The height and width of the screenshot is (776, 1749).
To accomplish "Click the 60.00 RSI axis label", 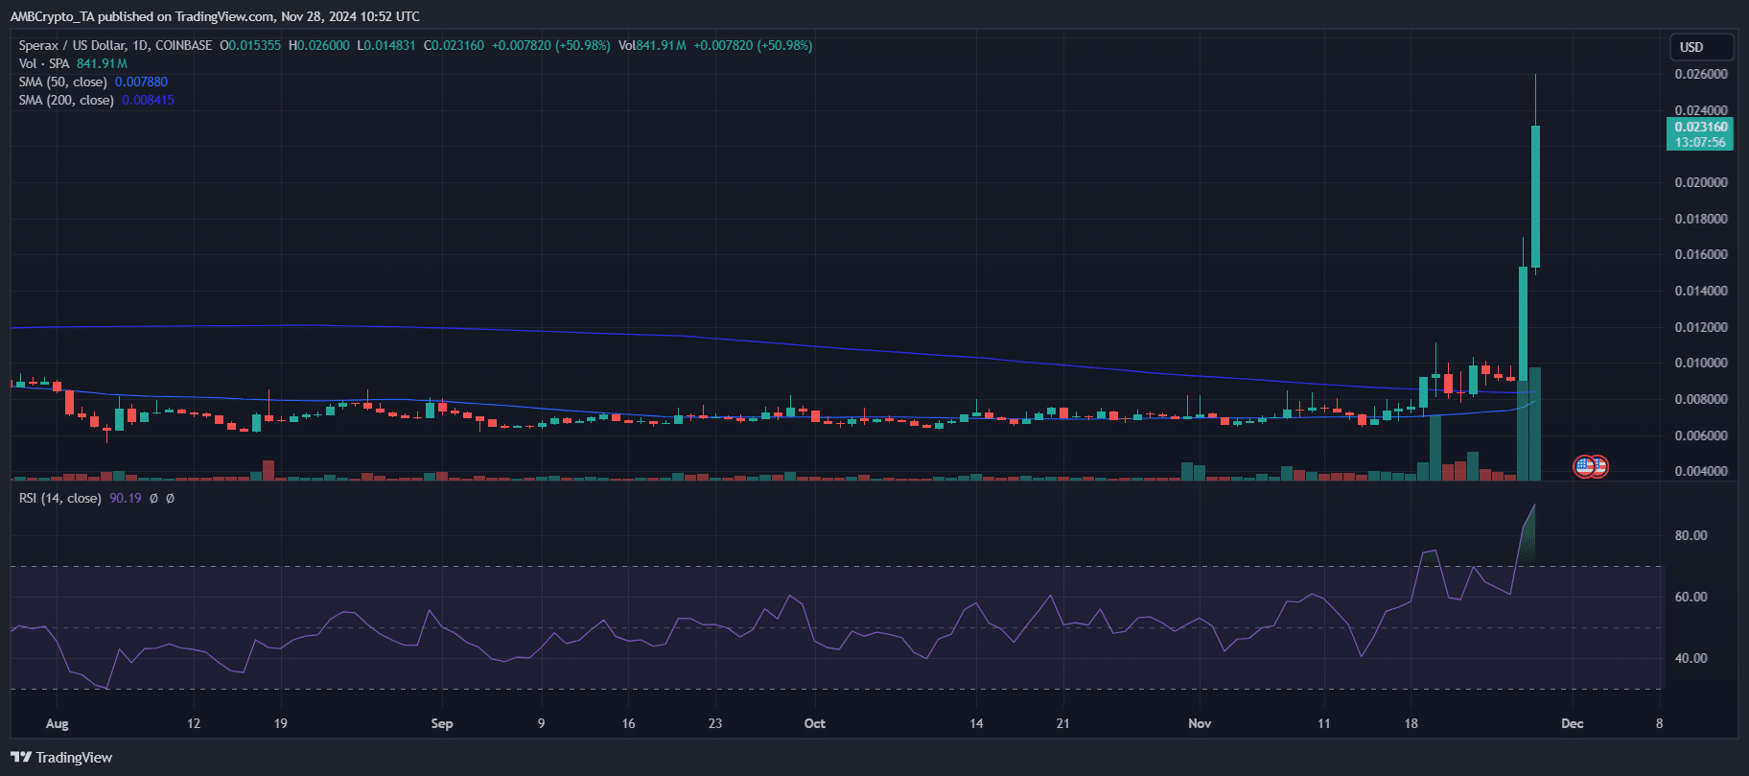I will pos(1691,597).
